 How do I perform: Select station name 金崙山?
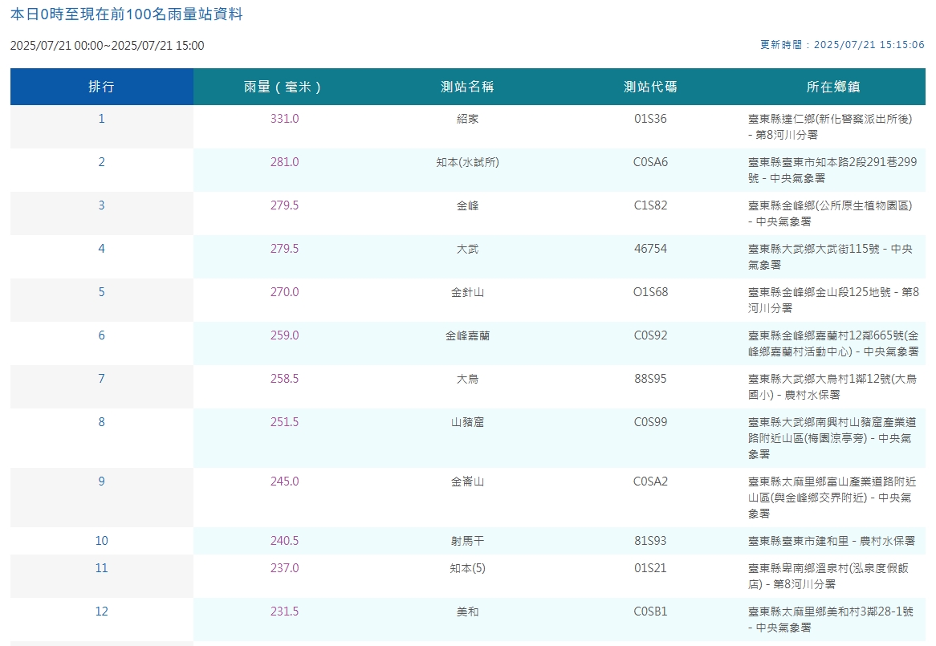coord(467,481)
